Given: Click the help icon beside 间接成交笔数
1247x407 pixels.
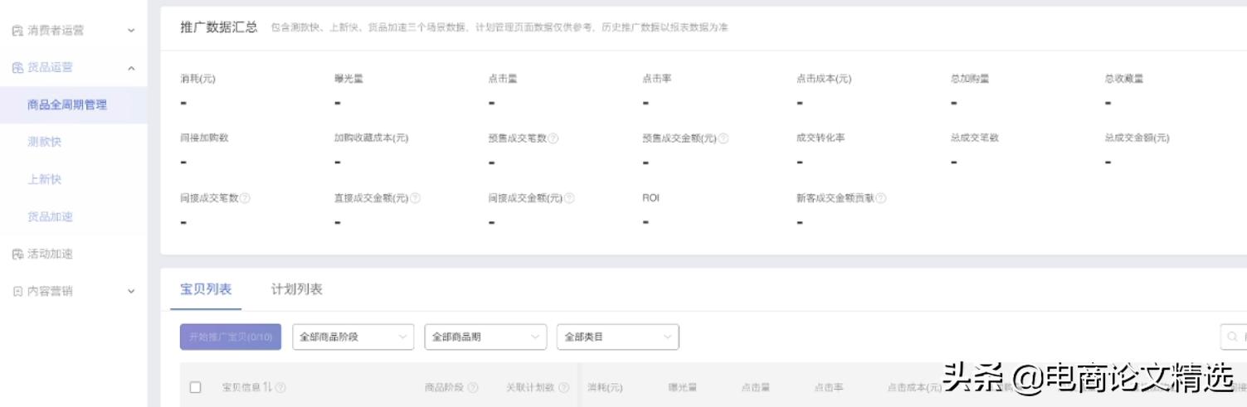Looking at the screenshot, I should coord(246,198).
